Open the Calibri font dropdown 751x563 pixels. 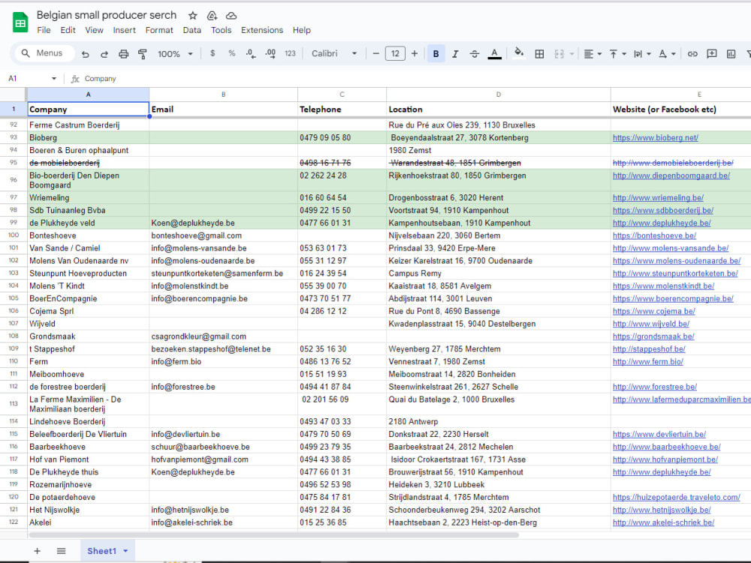(334, 53)
